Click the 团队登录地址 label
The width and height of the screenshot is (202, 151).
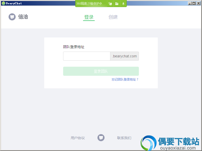pos(74,47)
